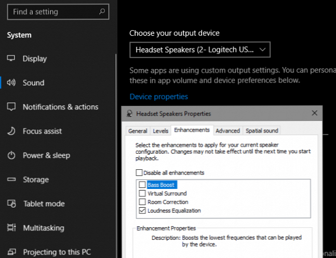Click the Display monitor icon in sidebar
The height and width of the screenshot is (258, 336).
click(x=11, y=59)
